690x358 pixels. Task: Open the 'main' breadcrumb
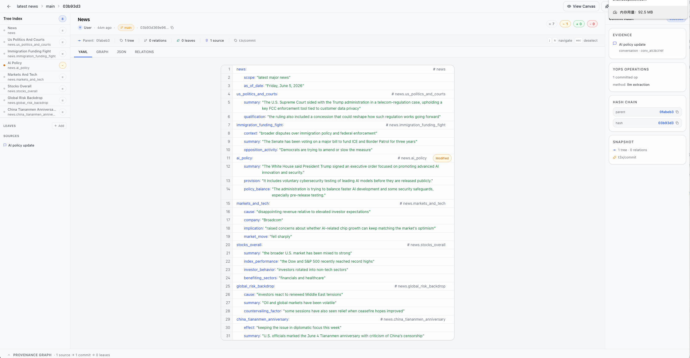pos(50,6)
